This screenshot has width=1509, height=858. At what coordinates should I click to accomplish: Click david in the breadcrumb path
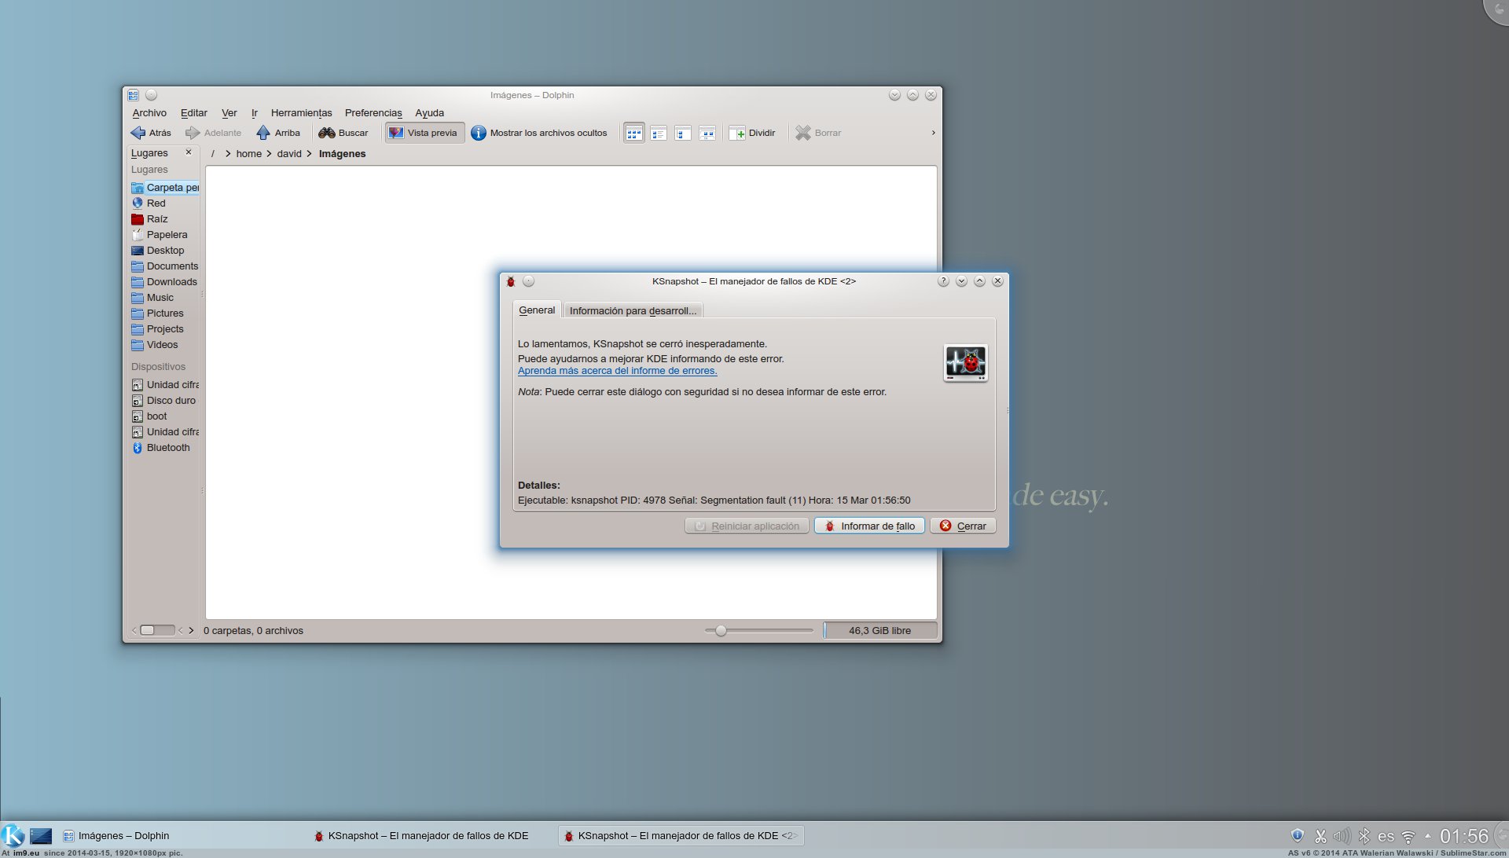tap(289, 154)
